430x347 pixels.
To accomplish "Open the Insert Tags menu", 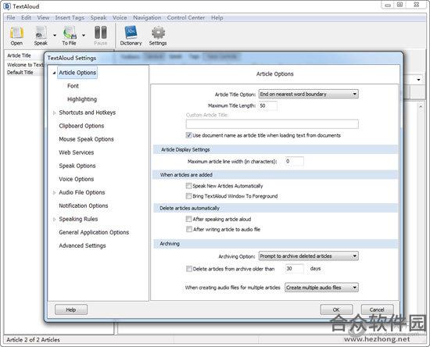I will [x=70, y=17].
